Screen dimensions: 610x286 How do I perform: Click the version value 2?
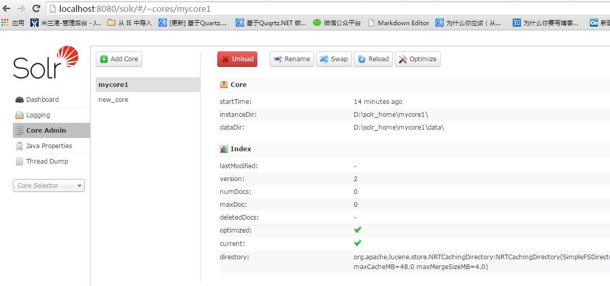click(x=356, y=179)
